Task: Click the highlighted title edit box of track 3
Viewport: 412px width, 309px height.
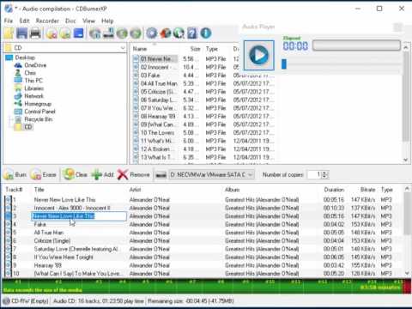Action: (x=79, y=216)
